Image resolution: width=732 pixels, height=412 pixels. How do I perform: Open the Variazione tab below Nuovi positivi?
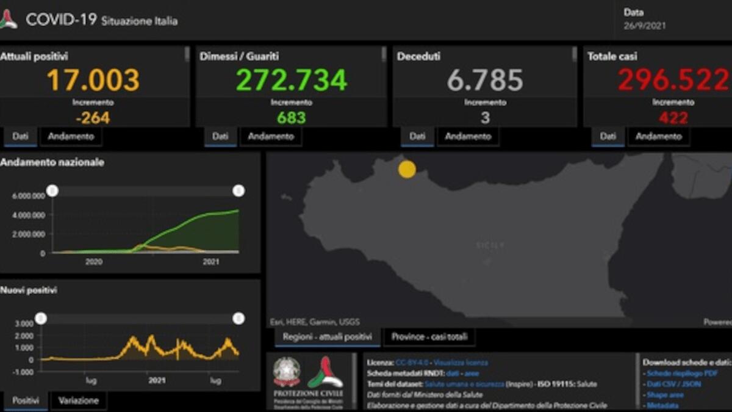[x=79, y=401]
